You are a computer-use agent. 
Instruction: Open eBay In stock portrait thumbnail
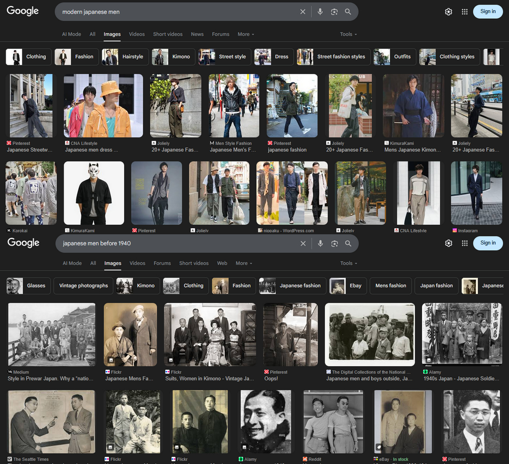pyautogui.click(x=403, y=422)
